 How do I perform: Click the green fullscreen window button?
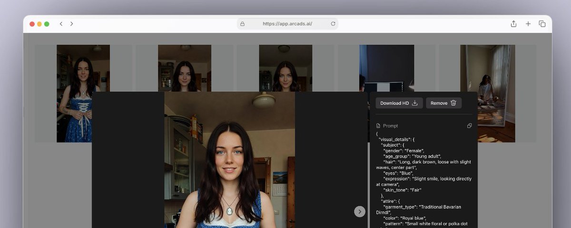pyautogui.click(x=47, y=24)
